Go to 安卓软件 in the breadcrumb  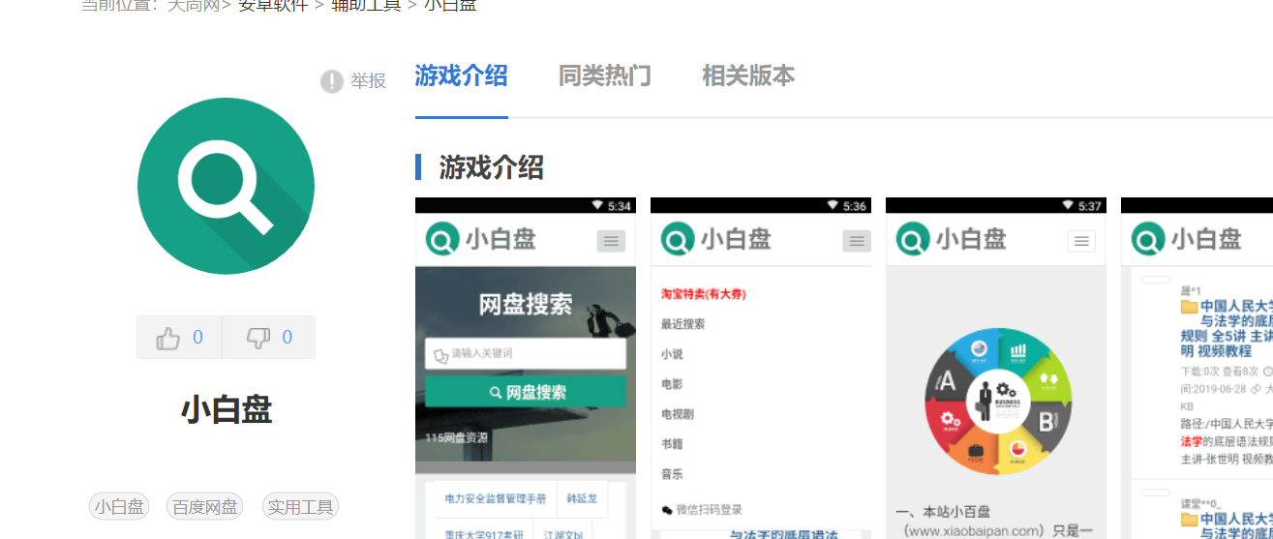point(273,6)
